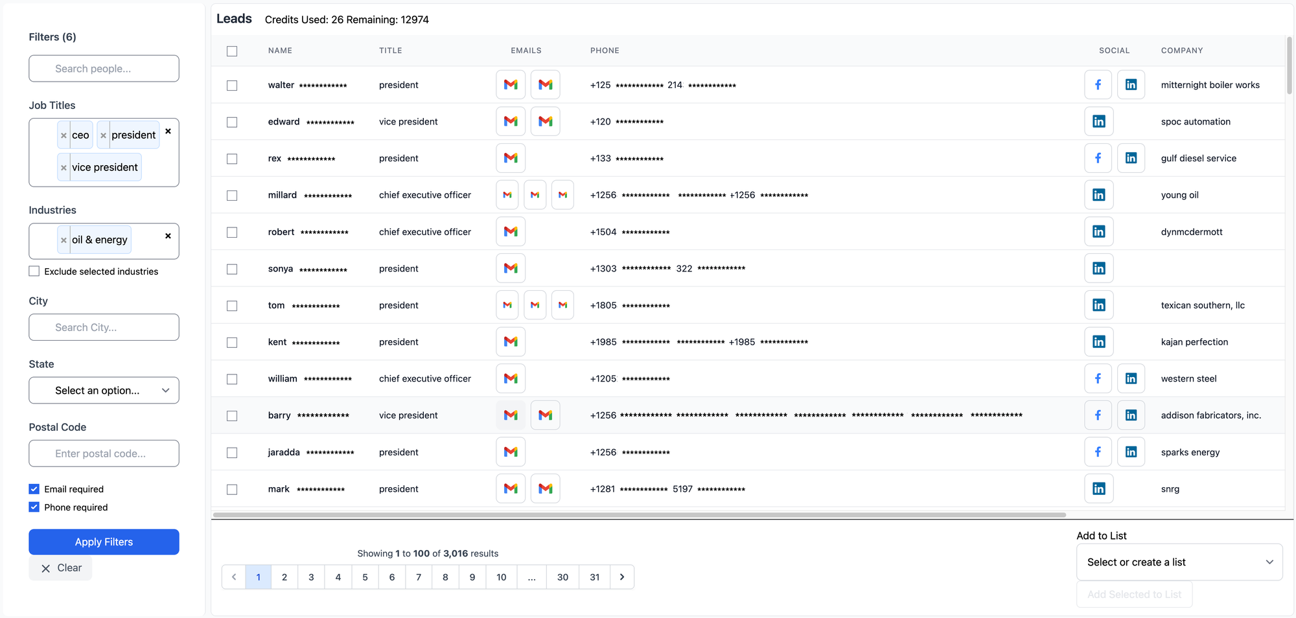Open the State dropdown

[104, 391]
